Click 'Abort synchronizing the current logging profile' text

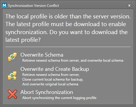point(59,98)
